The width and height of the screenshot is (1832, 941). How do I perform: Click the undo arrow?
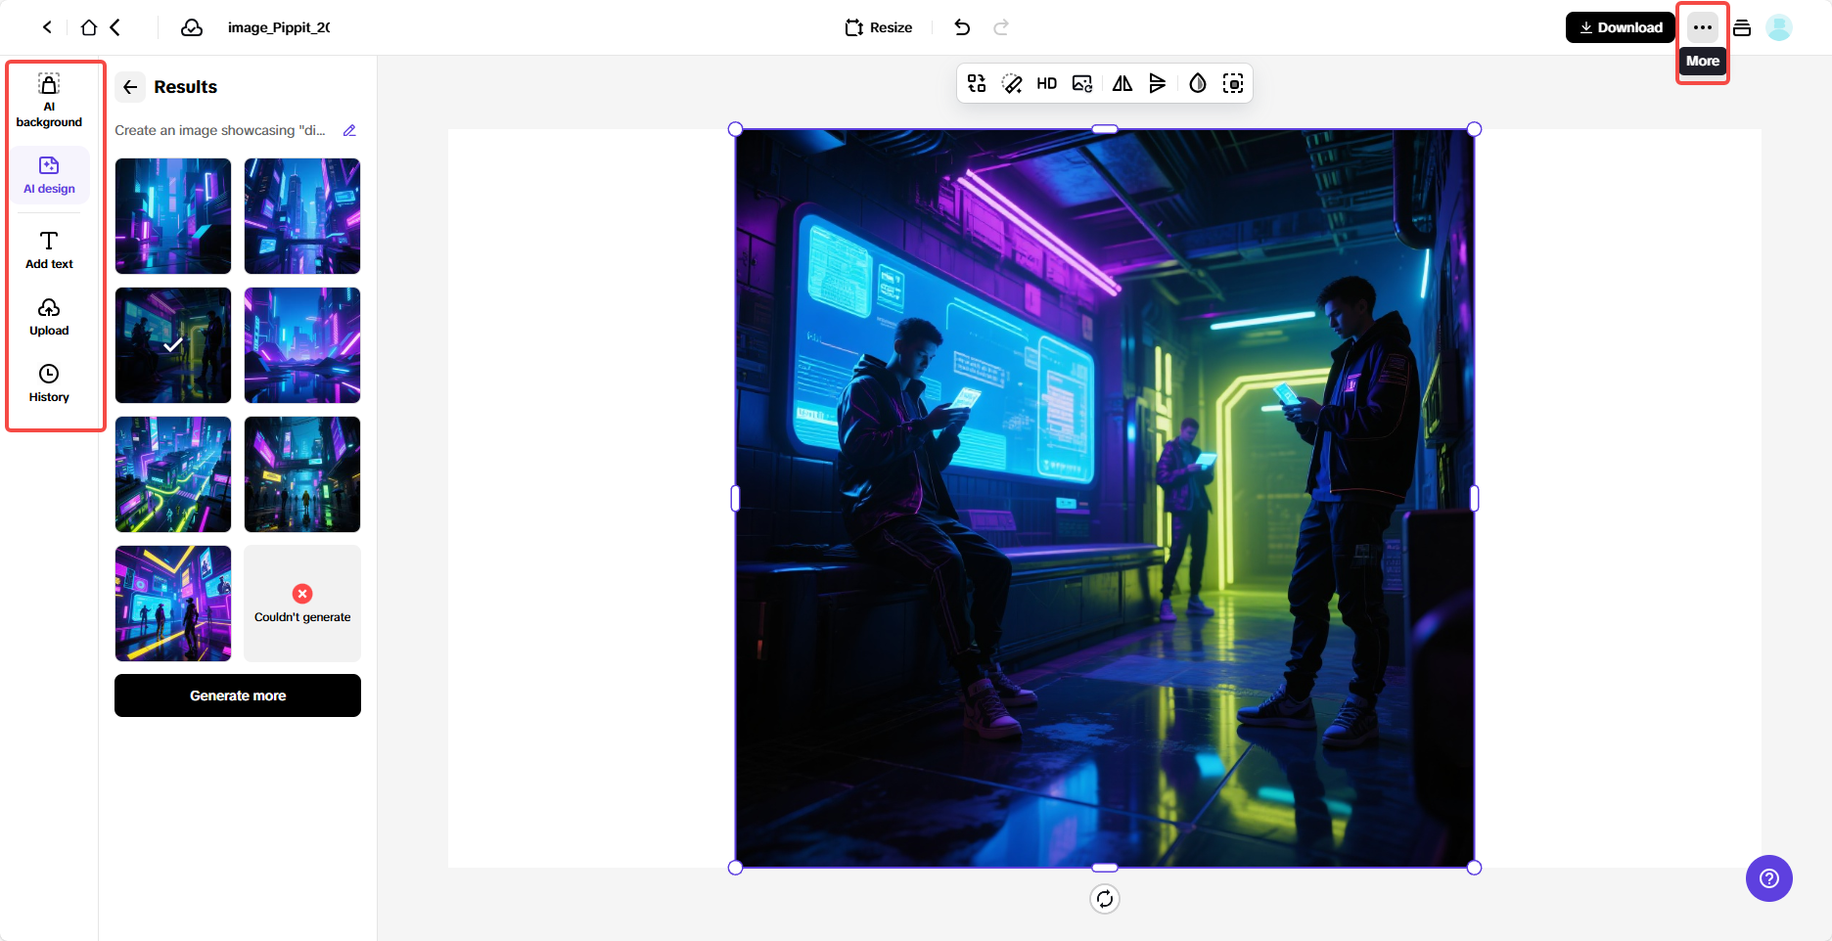962,27
